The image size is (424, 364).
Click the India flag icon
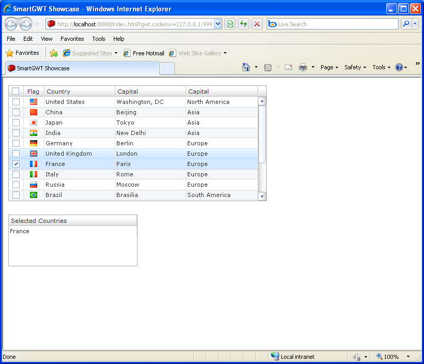tap(34, 133)
